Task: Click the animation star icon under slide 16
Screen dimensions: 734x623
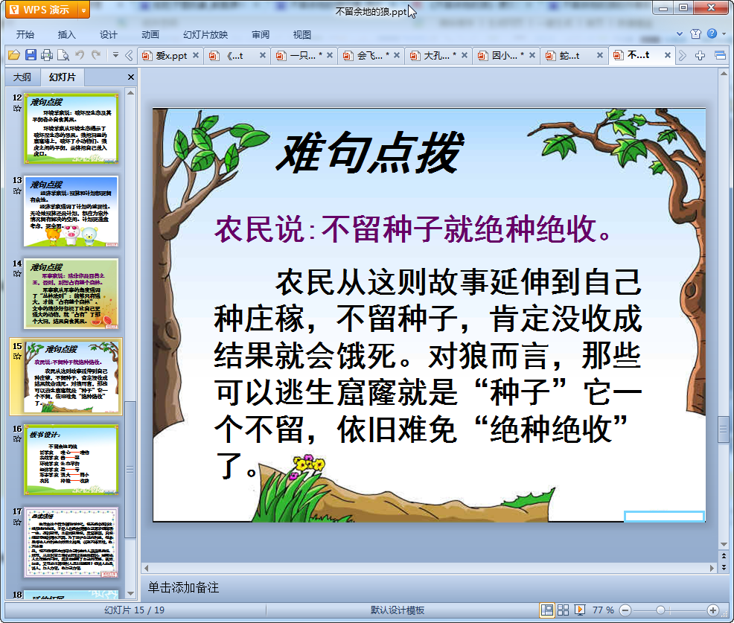Action: [x=17, y=439]
